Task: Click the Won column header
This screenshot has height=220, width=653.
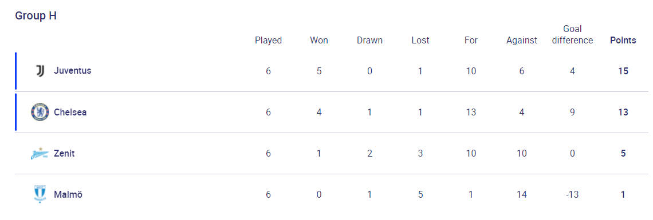Action: click(x=319, y=40)
